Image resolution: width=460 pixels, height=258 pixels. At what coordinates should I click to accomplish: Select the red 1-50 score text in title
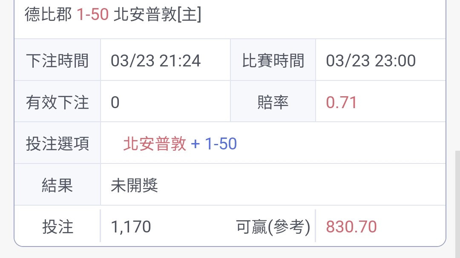(93, 14)
